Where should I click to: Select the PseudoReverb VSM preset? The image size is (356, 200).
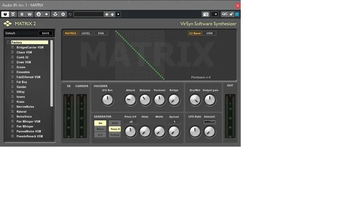point(30,136)
